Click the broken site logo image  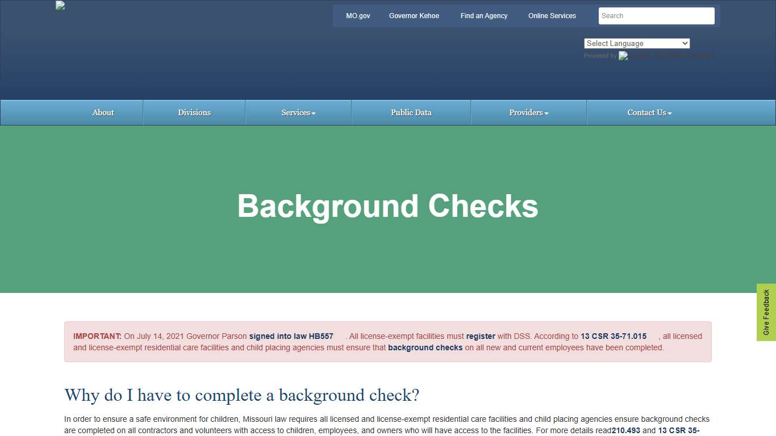[x=60, y=6]
